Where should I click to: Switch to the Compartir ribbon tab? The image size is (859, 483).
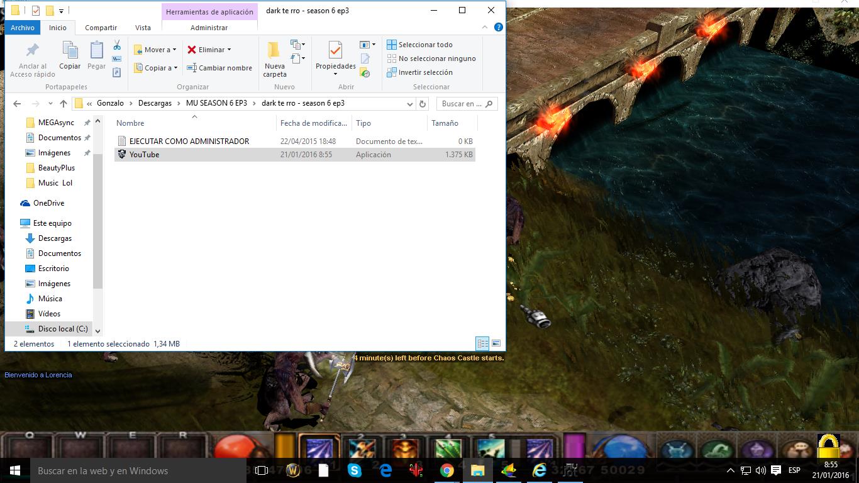[x=101, y=28]
